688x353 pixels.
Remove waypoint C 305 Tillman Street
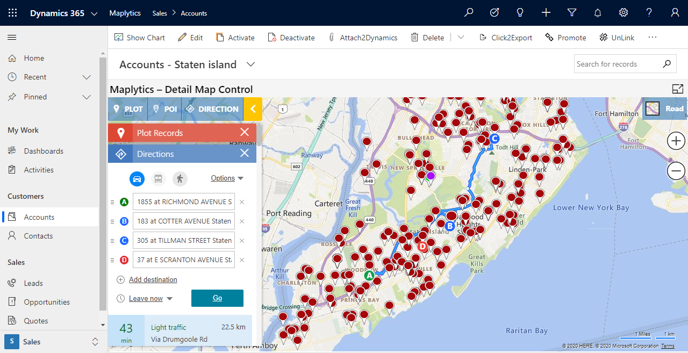point(242,241)
